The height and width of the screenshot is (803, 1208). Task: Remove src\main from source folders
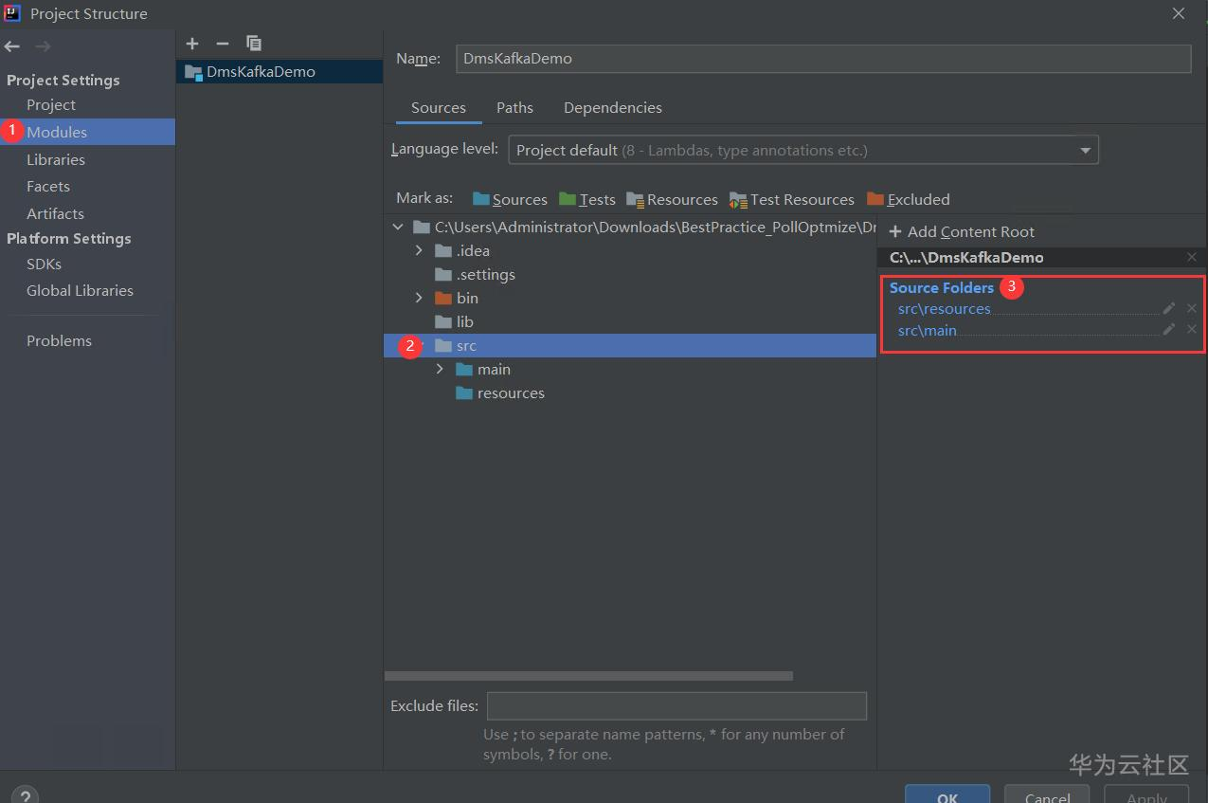[1192, 329]
